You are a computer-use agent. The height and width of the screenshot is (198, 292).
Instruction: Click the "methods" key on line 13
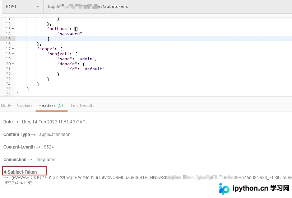click(x=58, y=29)
